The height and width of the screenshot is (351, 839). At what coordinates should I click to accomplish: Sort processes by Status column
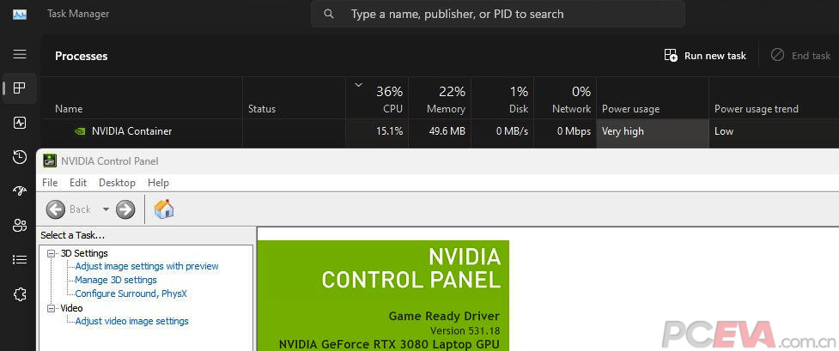point(294,98)
